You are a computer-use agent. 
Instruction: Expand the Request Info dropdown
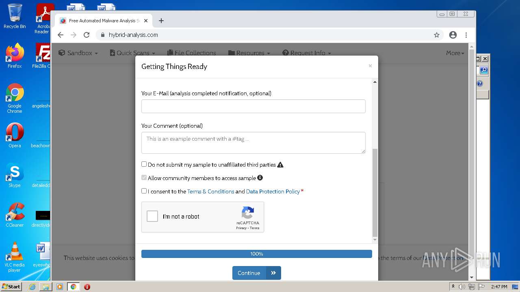[307, 53]
